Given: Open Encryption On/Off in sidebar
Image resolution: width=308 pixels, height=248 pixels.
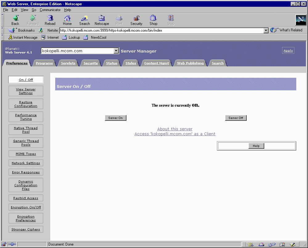Looking at the screenshot, I should pyautogui.click(x=26, y=207).
